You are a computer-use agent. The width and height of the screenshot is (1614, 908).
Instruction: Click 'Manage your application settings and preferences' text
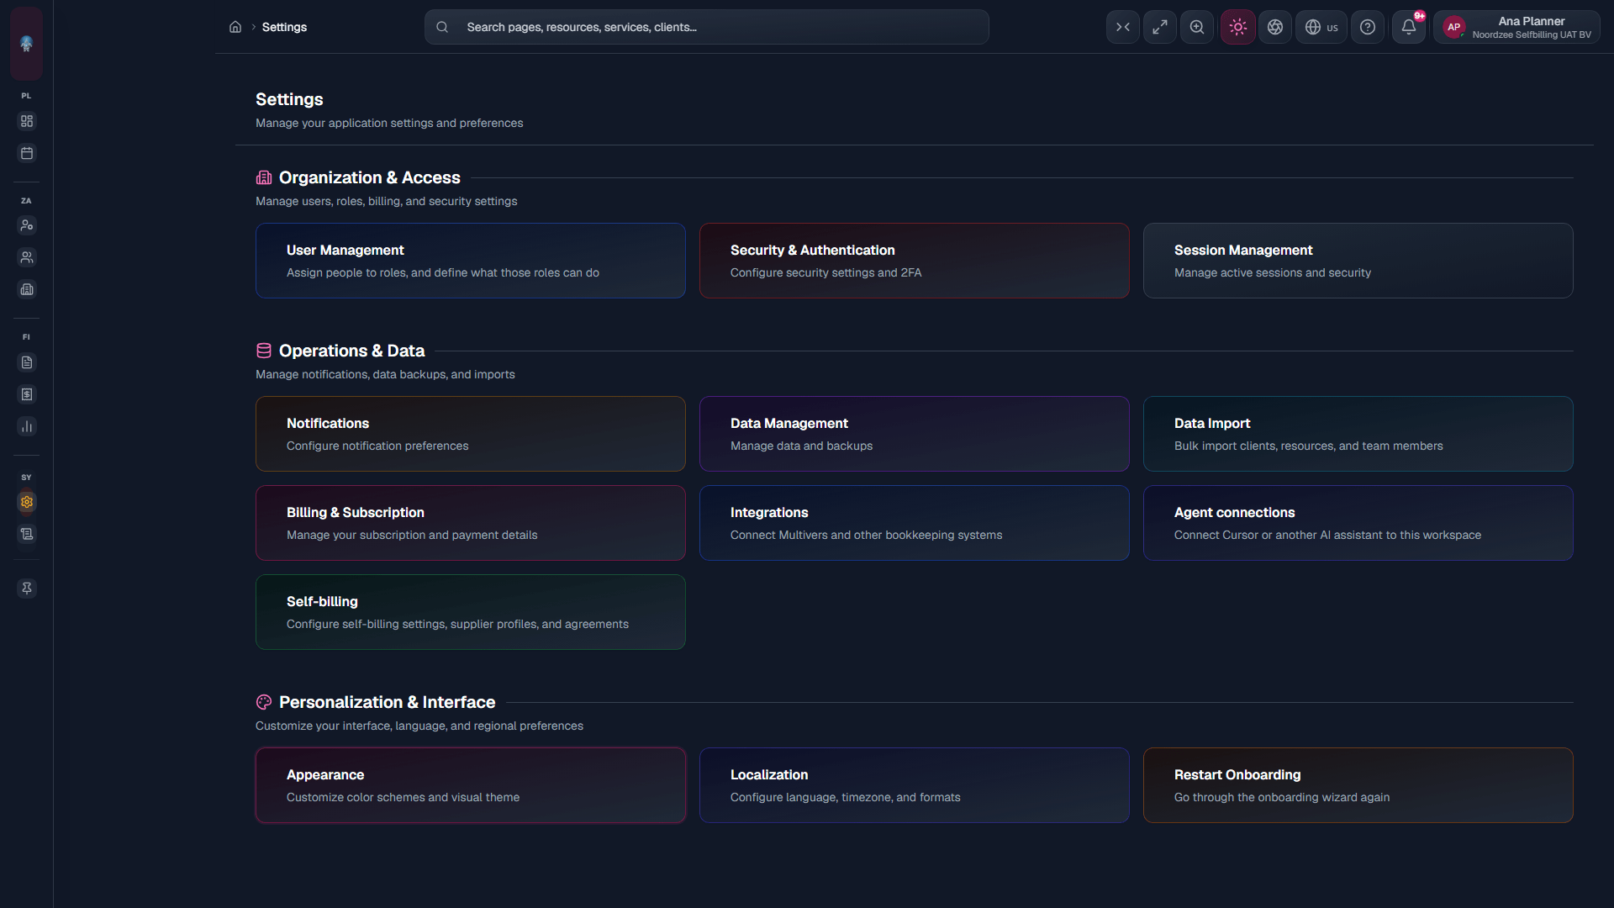point(389,123)
